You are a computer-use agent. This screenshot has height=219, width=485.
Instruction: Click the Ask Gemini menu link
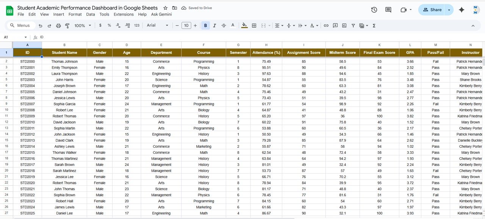tap(161, 14)
